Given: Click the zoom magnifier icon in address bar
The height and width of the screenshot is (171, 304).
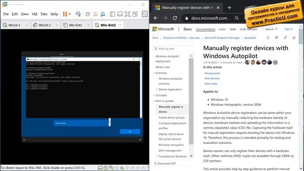Looking at the screenshot, I should click(x=237, y=18).
